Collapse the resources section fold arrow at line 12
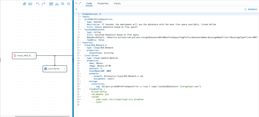259x117 pixels. 81,43
